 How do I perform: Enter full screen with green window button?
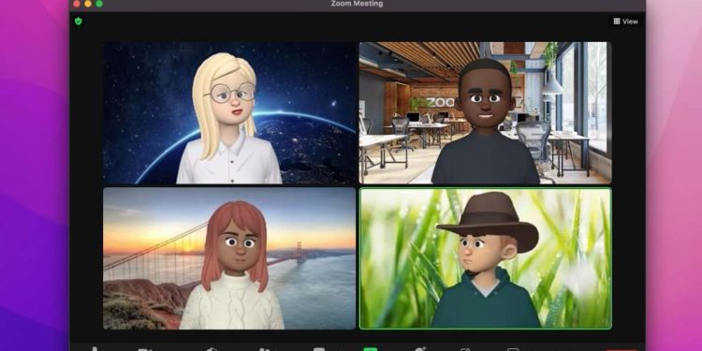pos(99,4)
